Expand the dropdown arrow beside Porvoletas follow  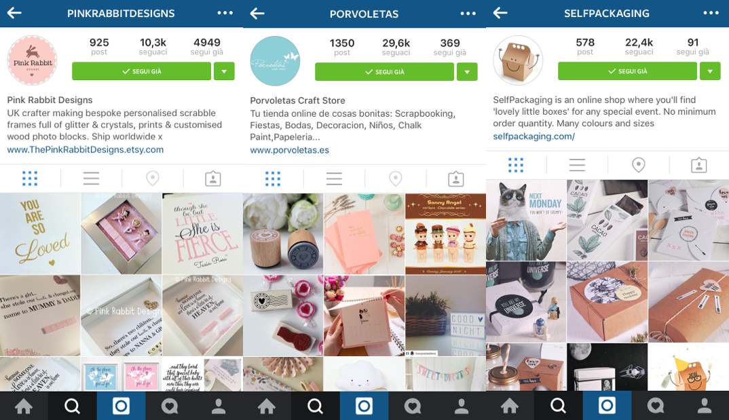coord(467,72)
